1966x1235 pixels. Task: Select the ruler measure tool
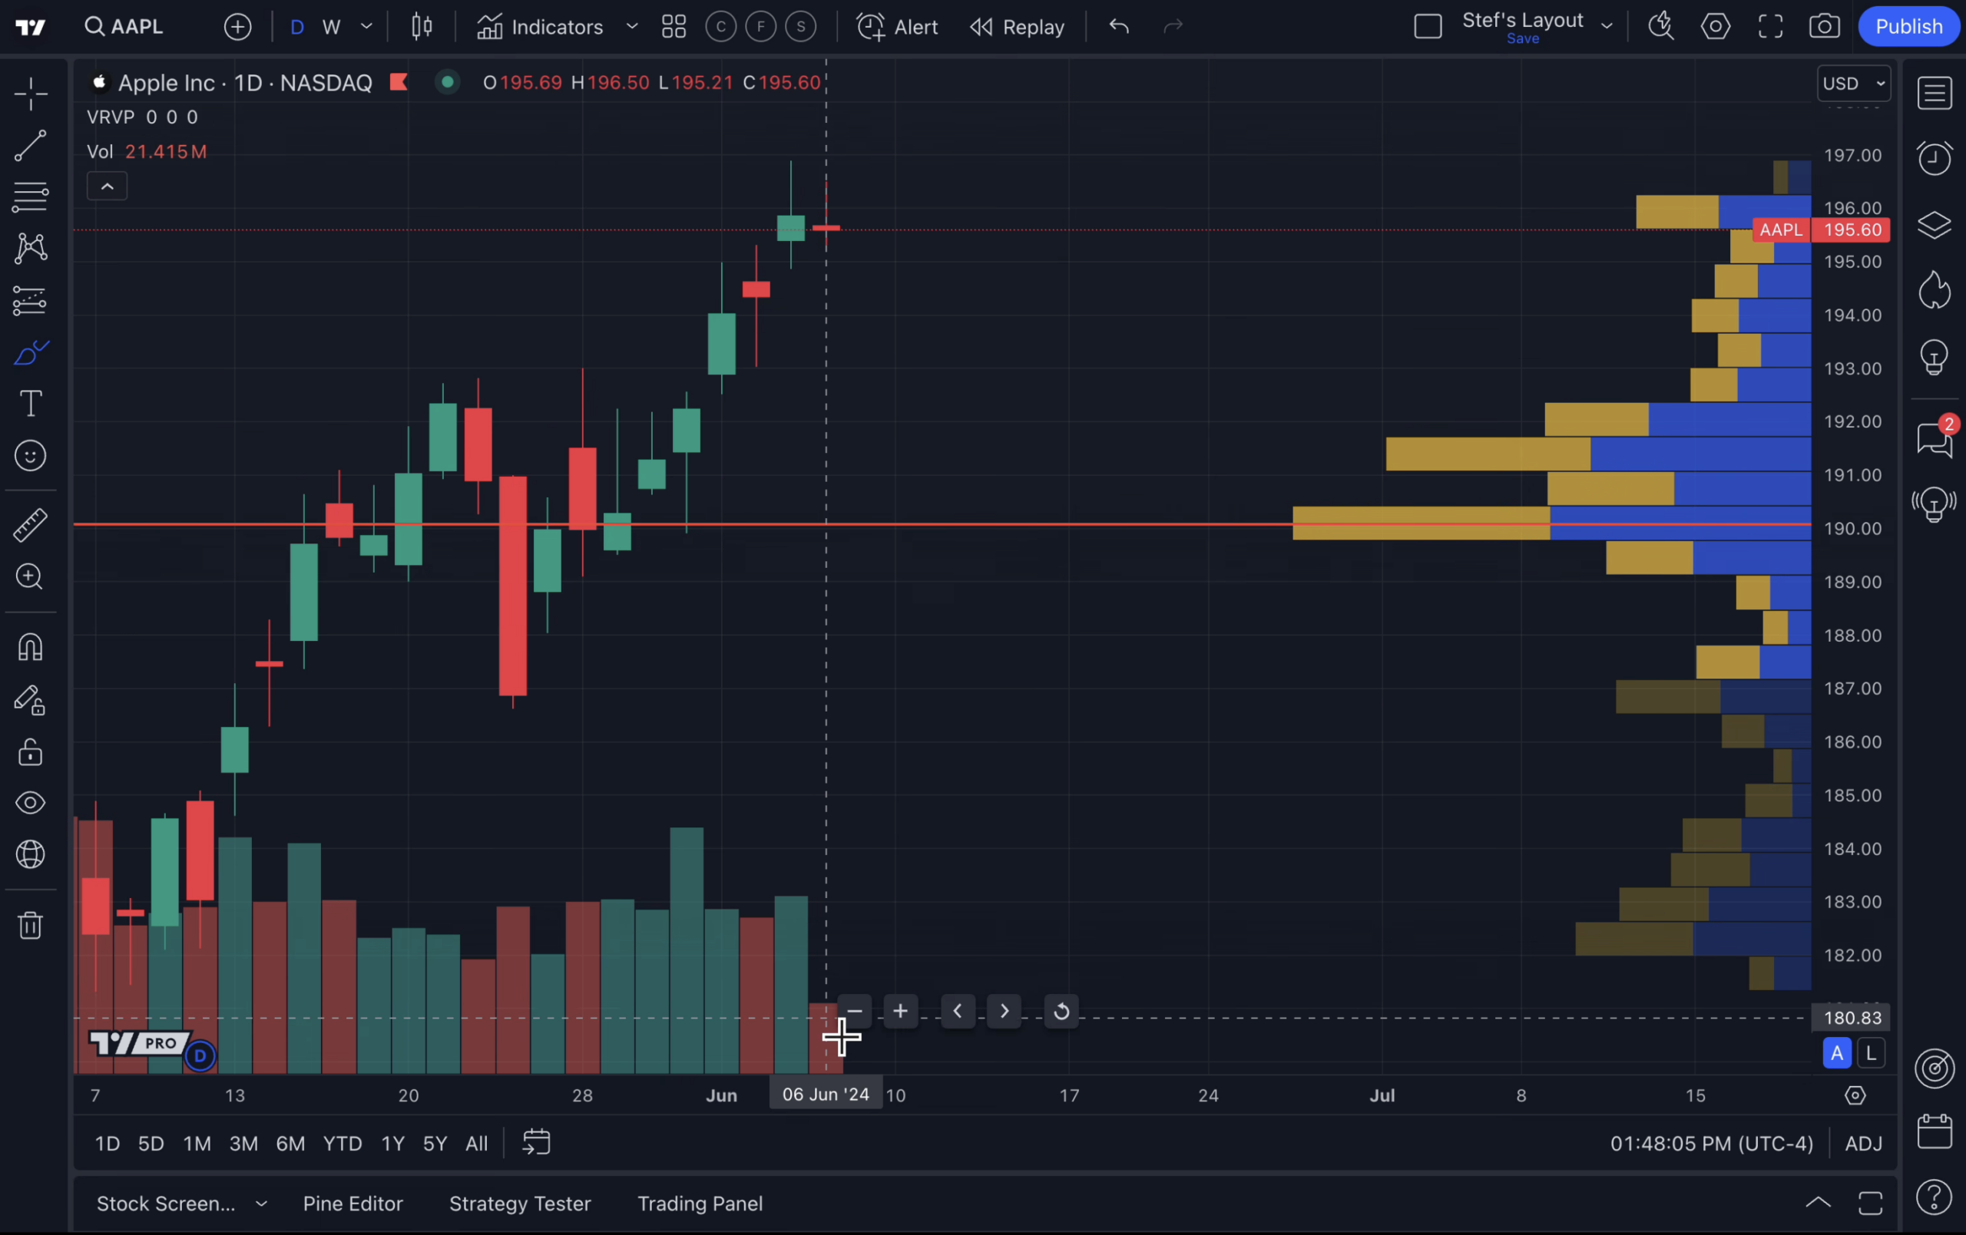click(30, 526)
